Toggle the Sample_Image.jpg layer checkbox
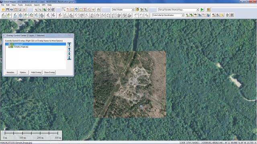Image resolution: width=257 pixels, height=144 pixels. (9, 47)
